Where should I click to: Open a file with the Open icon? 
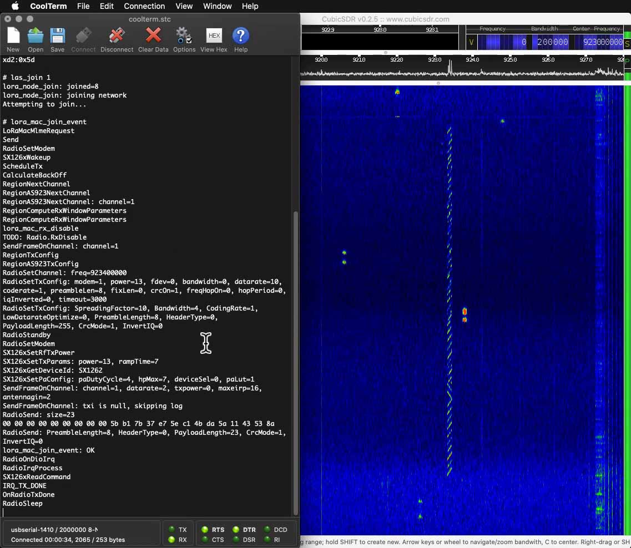[36, 37]
